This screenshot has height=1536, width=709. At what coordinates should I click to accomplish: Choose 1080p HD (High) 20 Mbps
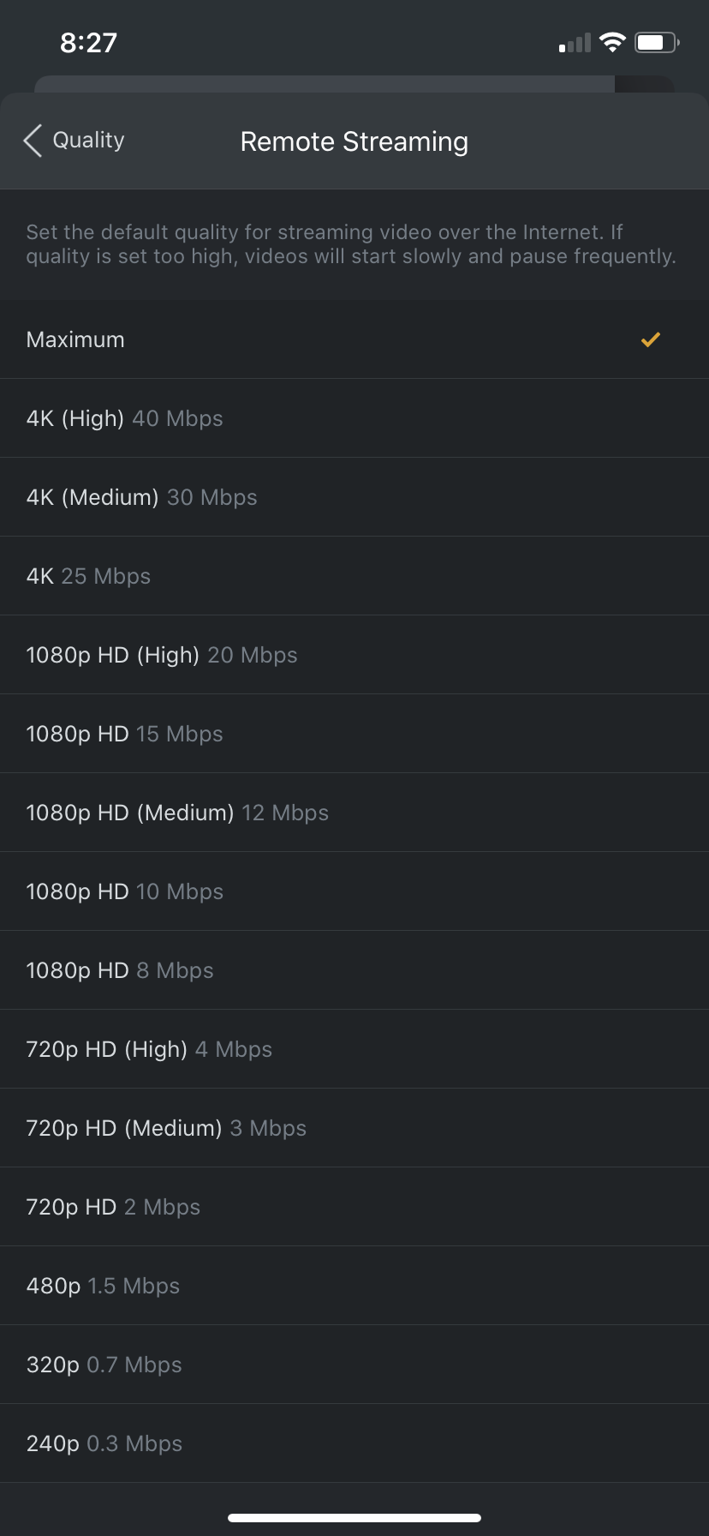point(354,655)
